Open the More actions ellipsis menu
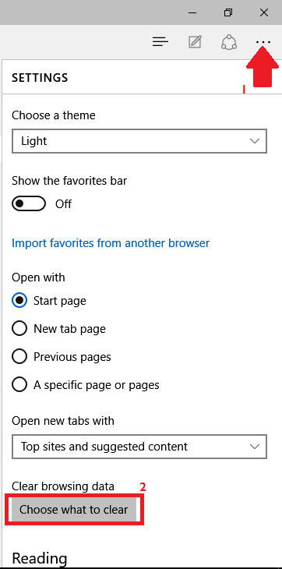The height and width of the screenshot is (569, 282). click(x=263, y=42)
